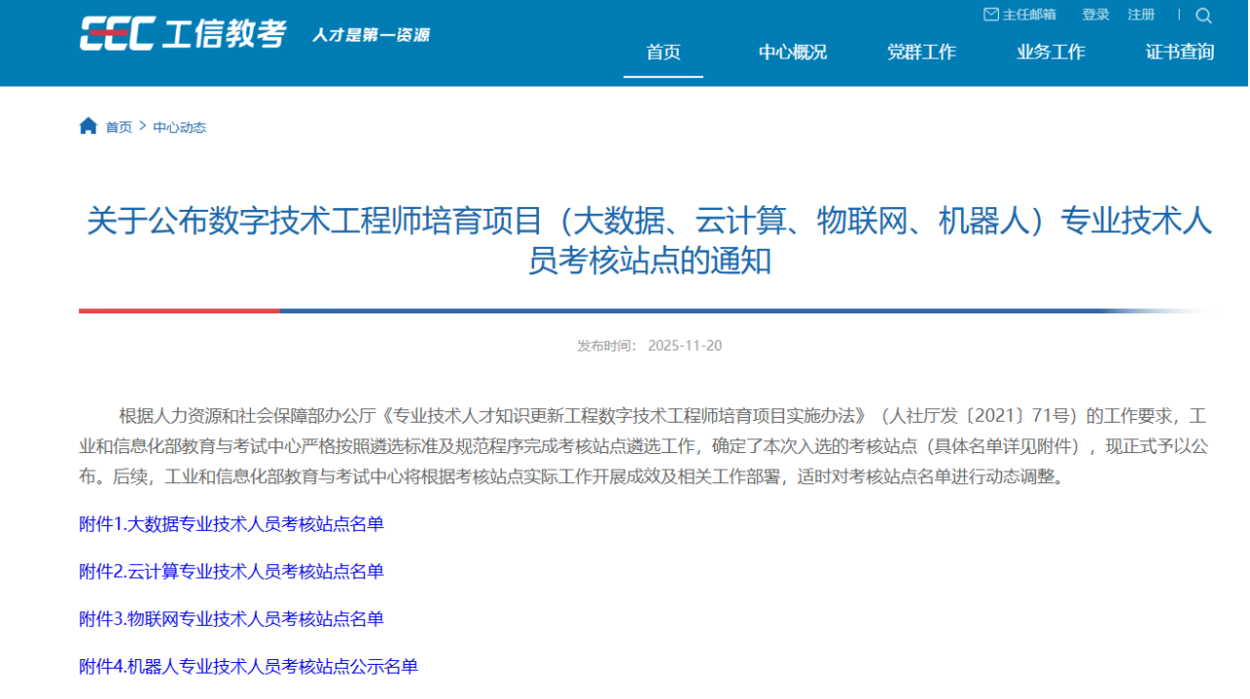The height and width of the screenshot is (699, 1250).
Task: Click the envelope icon beside 主任邮箱
Action: point(990,15)
